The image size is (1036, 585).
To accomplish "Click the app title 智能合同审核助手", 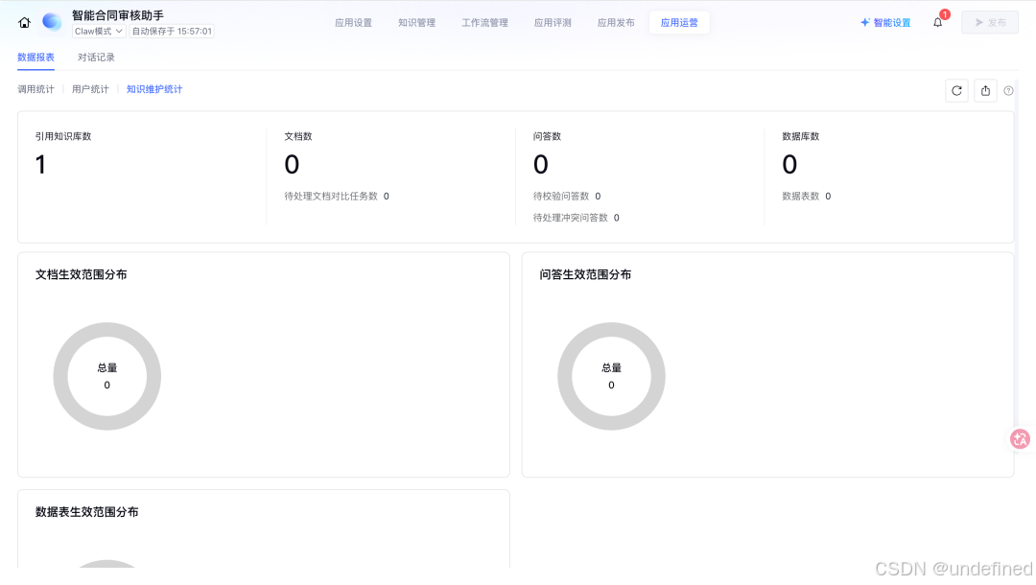I will (x=118, y=14).
